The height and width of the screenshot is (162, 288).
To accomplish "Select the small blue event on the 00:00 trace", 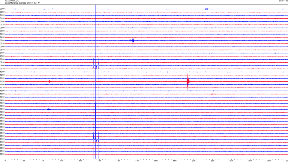I will point(207,9).
